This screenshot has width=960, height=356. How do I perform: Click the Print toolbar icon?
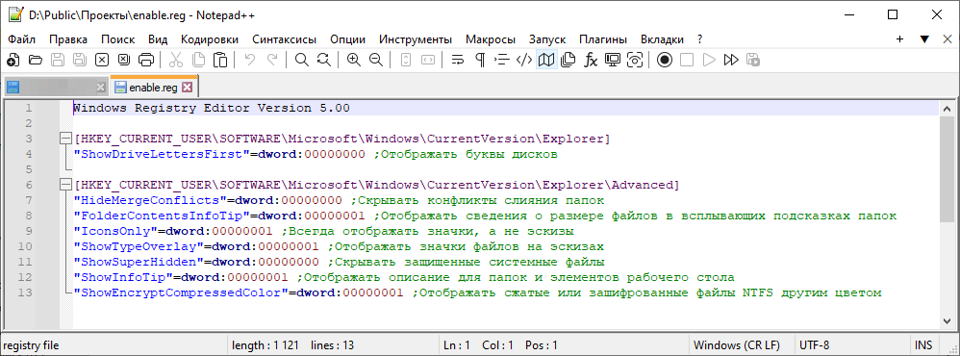[145, 60]
